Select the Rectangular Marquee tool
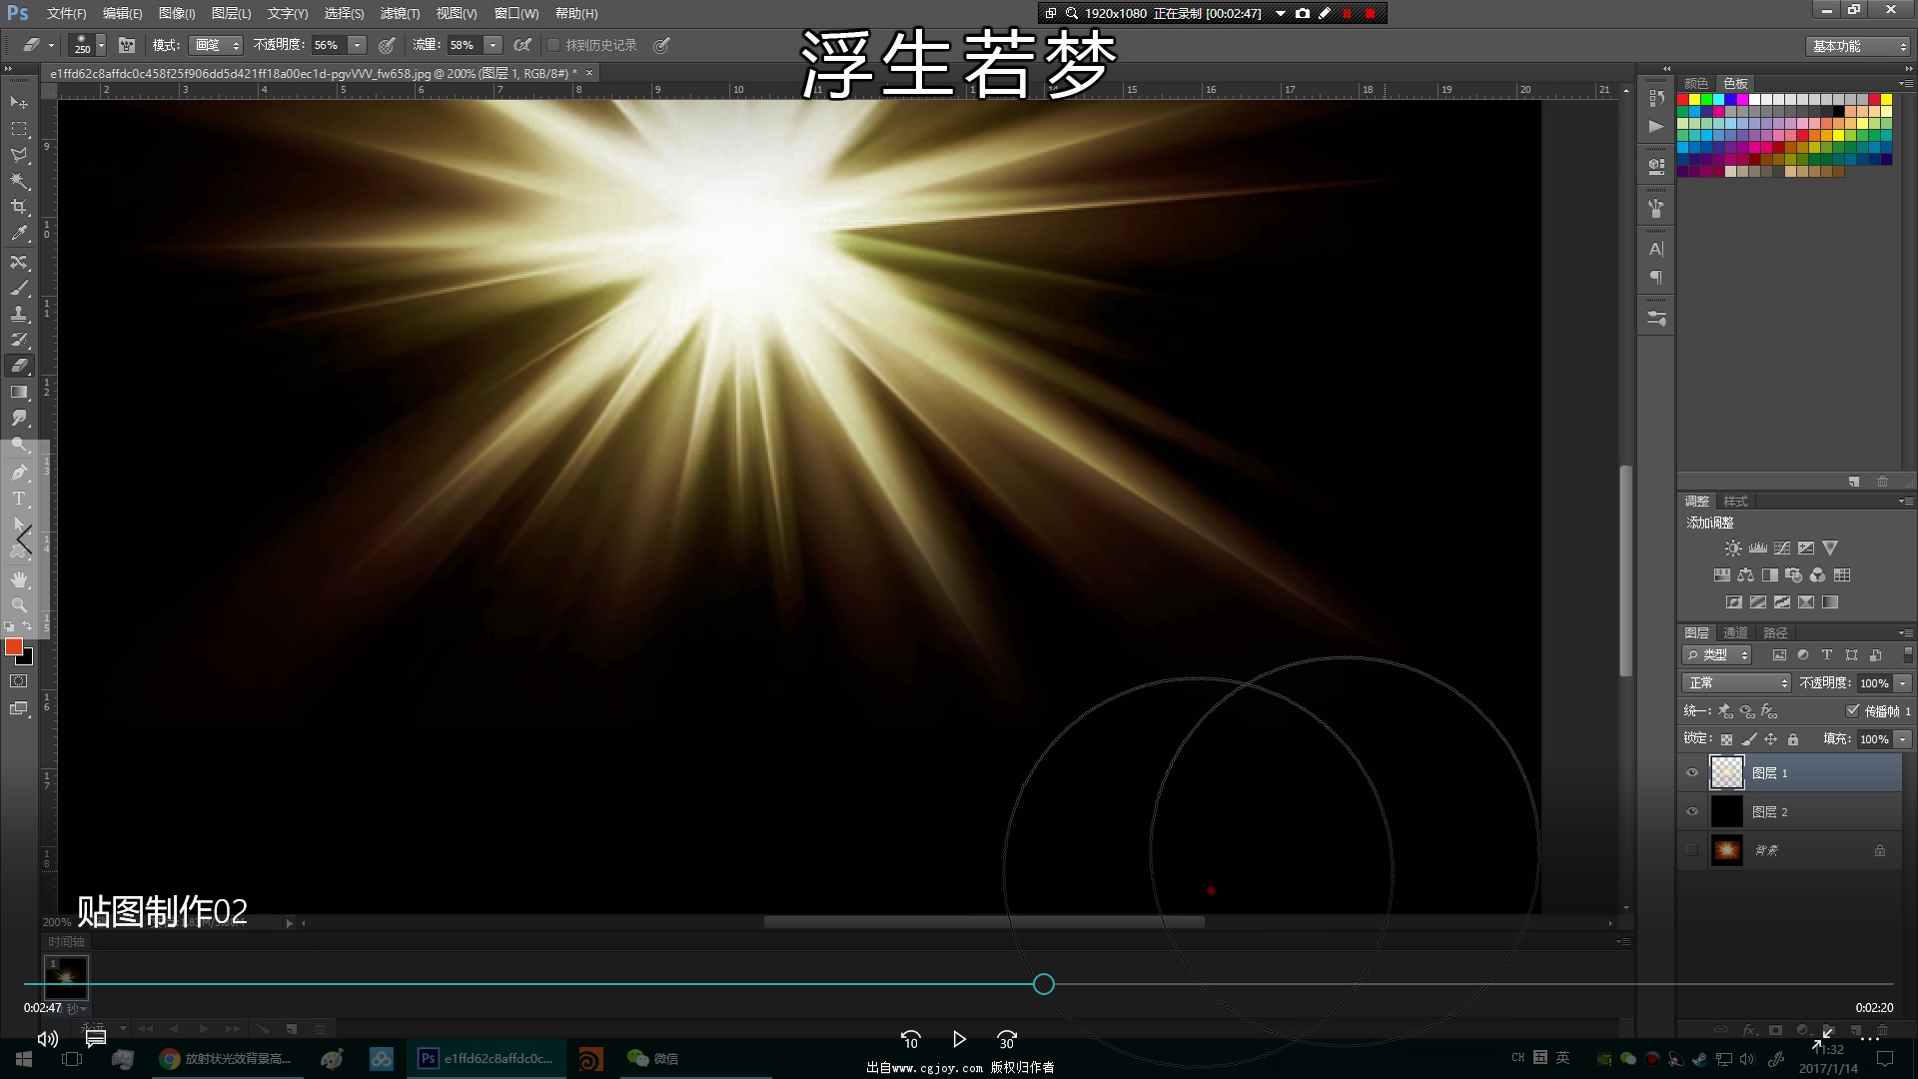 pos(19,129)
